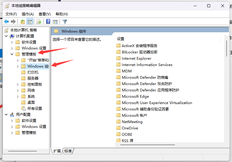Click the Export List toolbar icon

(39, 21)
